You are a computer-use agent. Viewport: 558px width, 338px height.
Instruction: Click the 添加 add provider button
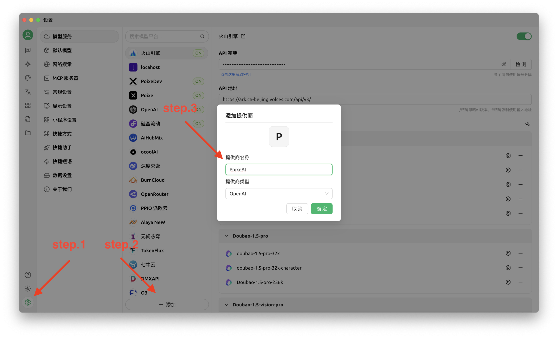pos(167,304)
